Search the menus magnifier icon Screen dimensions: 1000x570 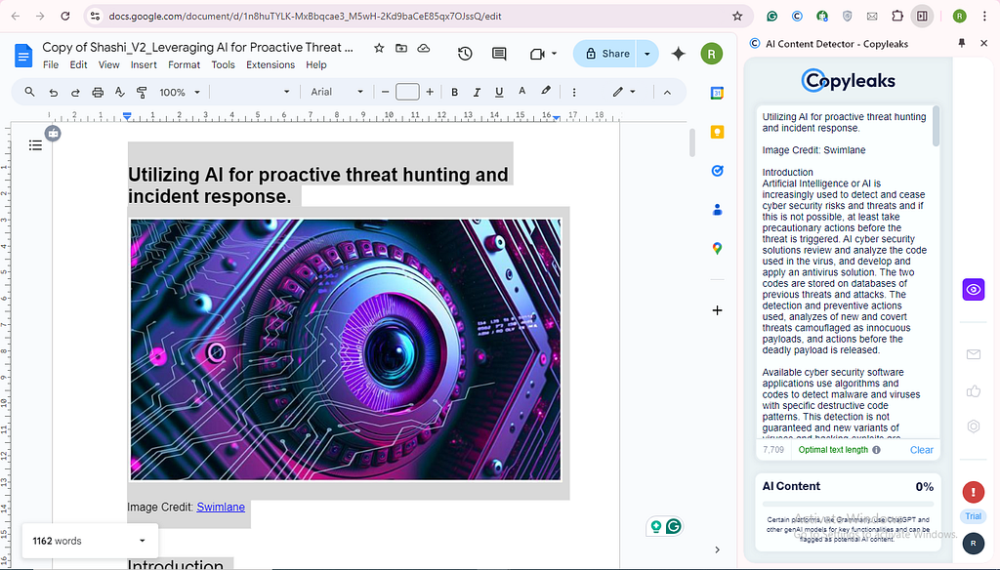[x=29, y=92]
